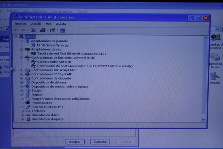Image resolution: width=223 pixels, height=149 pixels.
Task: Select the Equipo tree label
Action: pos(37,91)
